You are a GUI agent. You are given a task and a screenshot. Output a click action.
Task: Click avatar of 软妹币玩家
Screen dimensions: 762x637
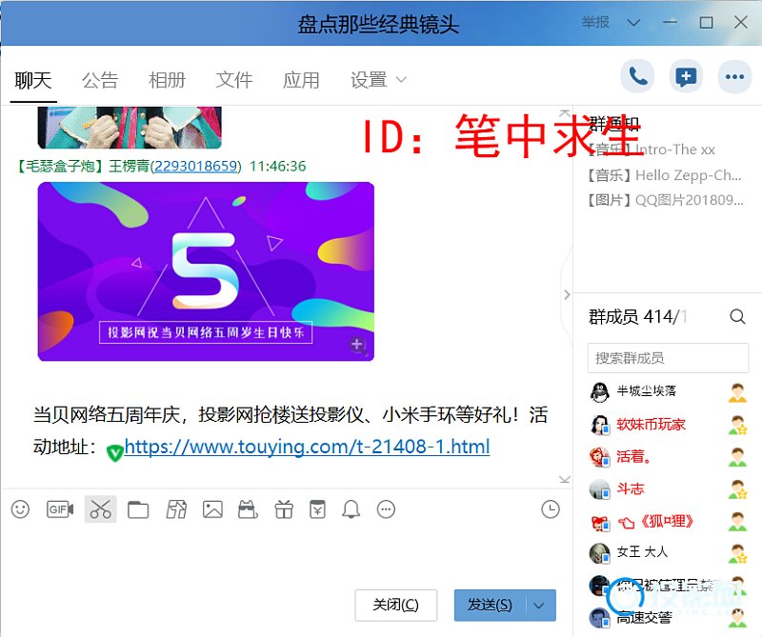[600, 425]
